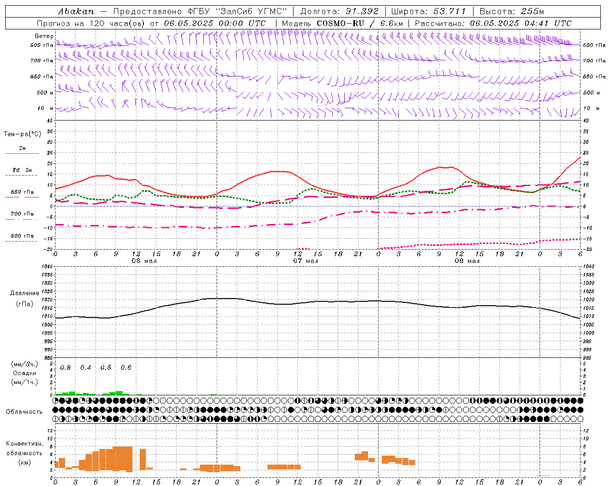Click the green dashed Td 2м legend line

tap(21, 175)
